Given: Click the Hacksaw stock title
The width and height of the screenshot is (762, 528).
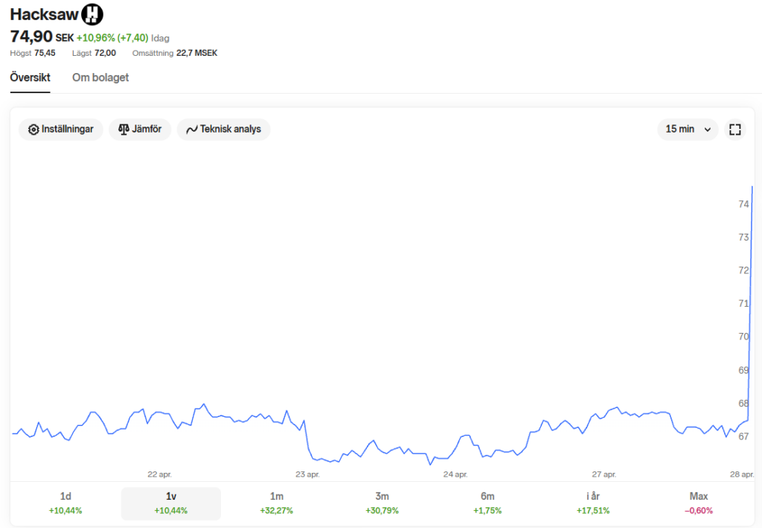Looking at the screenshot, I should point(43,14).
